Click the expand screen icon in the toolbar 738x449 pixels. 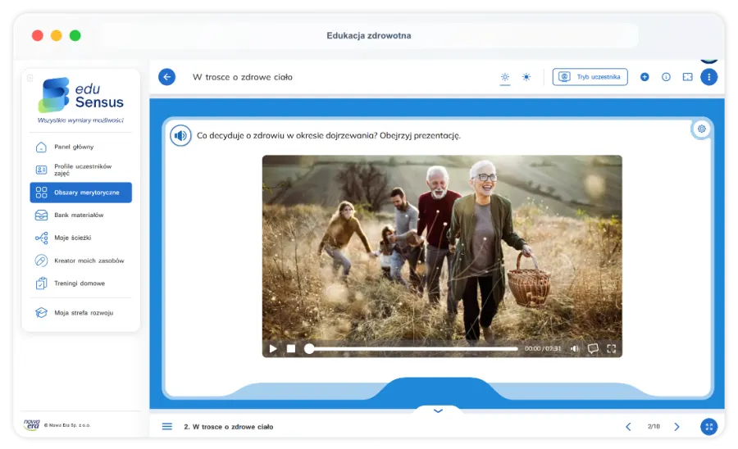pyautogui.click(x=688, y=77)
